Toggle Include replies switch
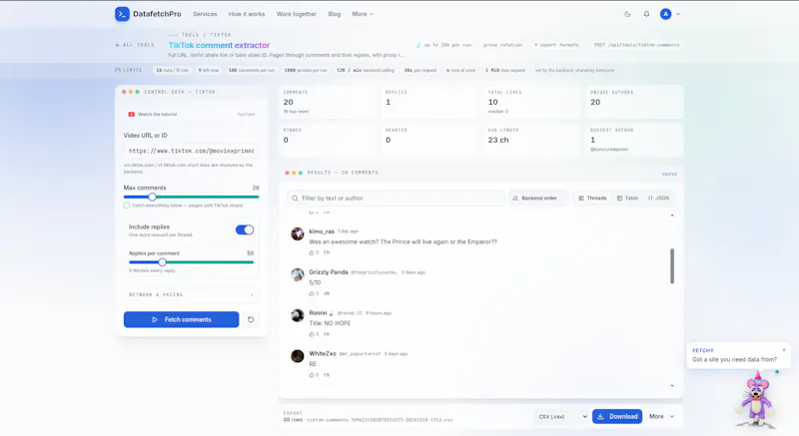 245,229
